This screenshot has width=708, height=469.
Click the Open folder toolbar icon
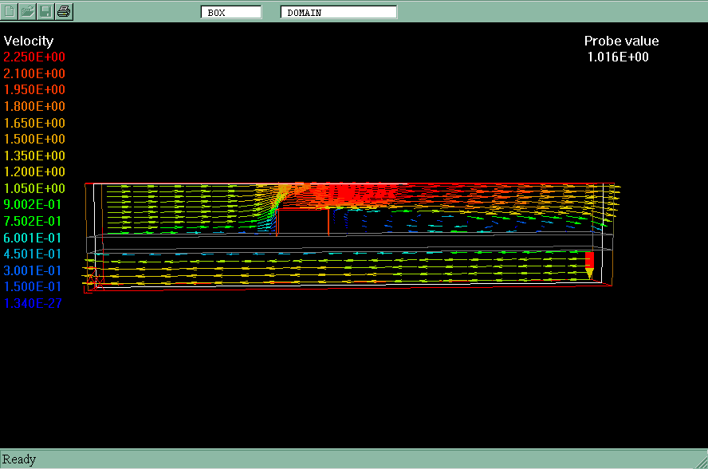28,11
